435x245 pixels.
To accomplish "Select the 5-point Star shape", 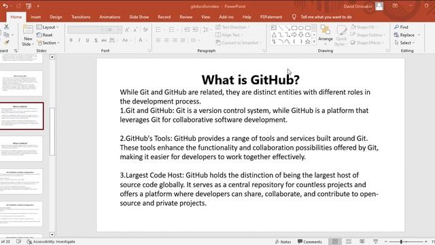I will coord(308,42).
